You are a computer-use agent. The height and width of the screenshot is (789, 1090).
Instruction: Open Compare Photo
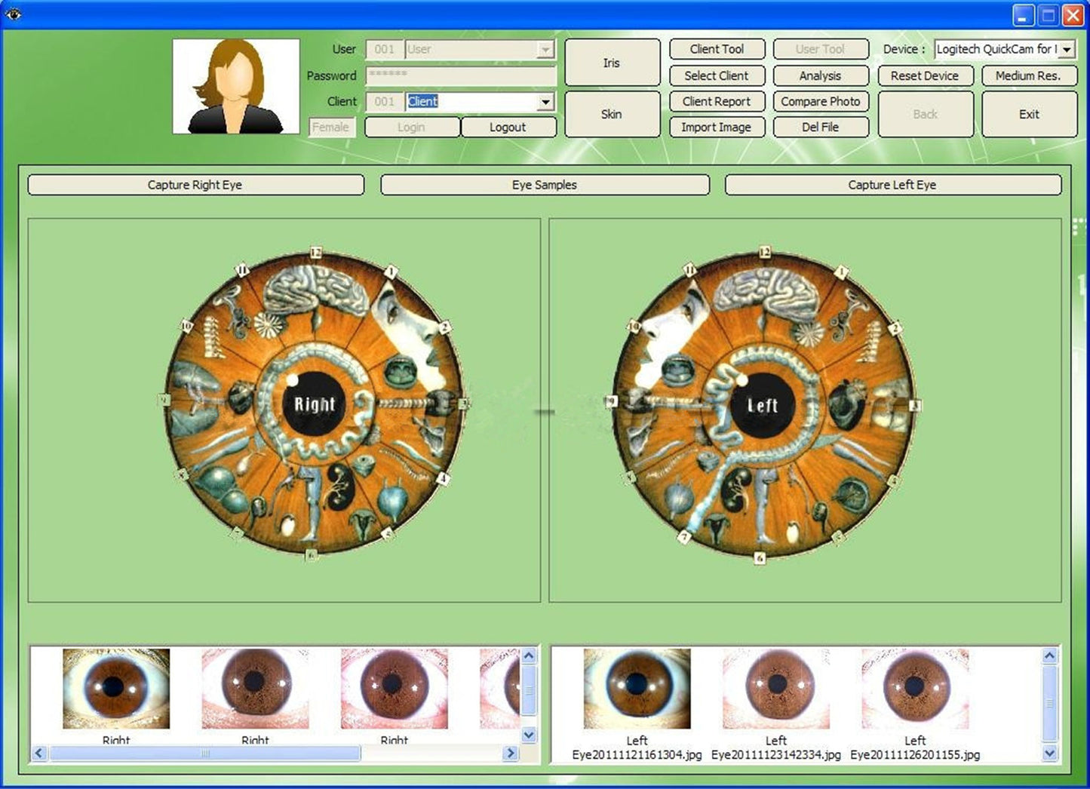(821, 101)
